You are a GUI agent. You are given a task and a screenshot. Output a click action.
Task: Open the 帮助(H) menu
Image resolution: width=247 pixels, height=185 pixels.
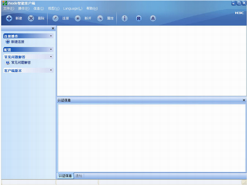pyautogui.click(x=92, y=8)
